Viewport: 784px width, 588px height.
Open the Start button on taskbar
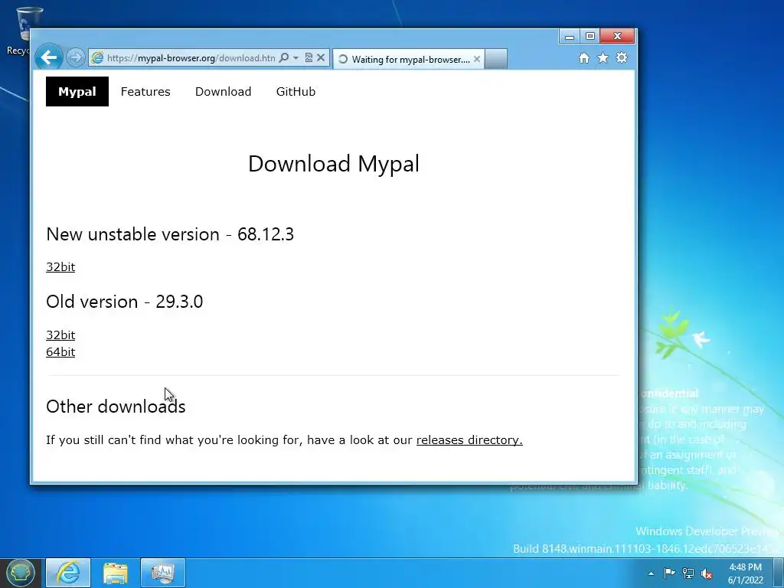pos(21,573)
